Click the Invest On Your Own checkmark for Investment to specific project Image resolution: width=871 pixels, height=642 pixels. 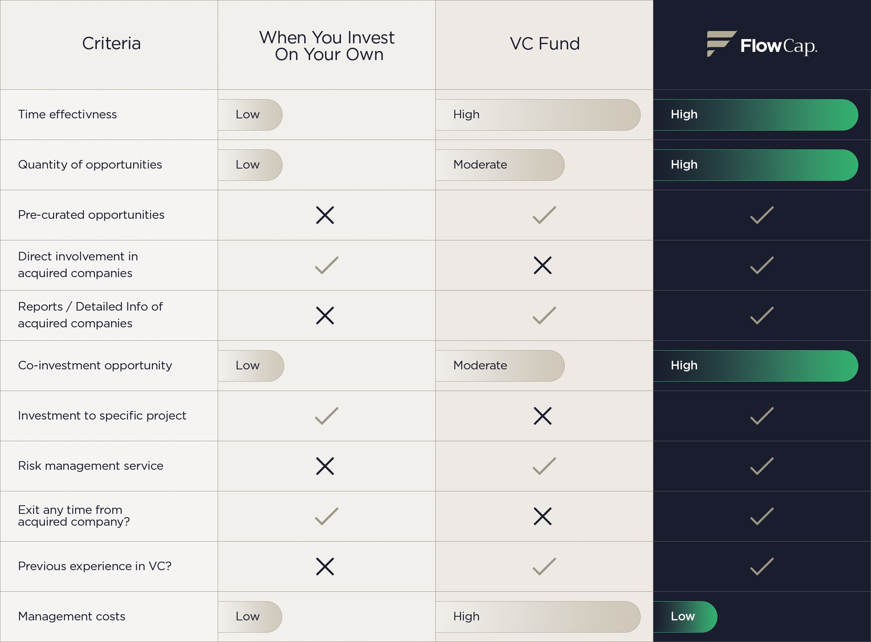[x=327, y=416]
